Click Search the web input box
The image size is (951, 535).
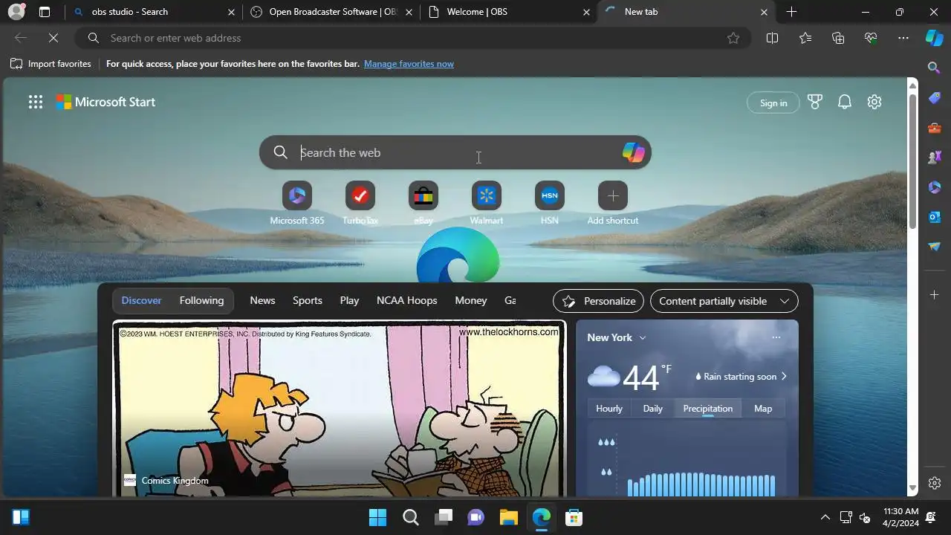click(x=455, y=152)
